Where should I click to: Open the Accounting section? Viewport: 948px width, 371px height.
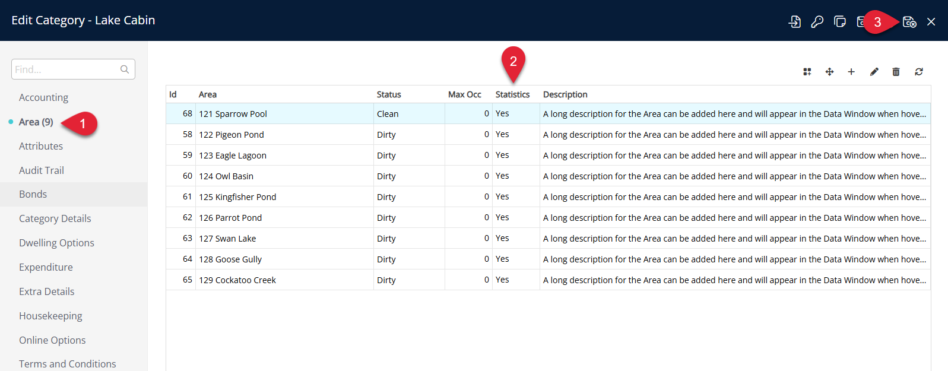[x=43, y=97]
